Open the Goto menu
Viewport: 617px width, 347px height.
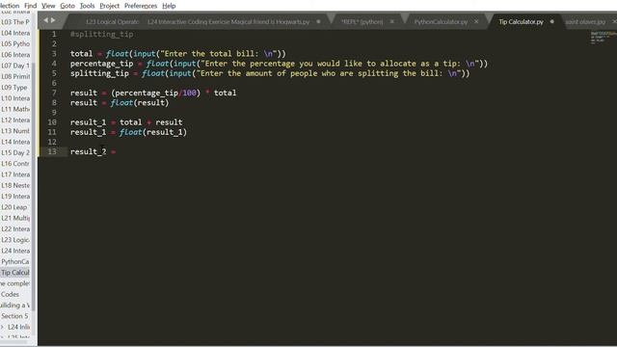pos(67,6)
